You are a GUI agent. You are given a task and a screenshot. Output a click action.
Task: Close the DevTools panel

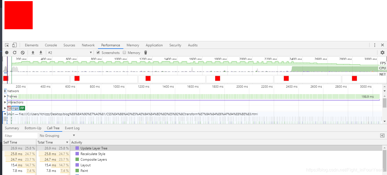click(x=382, y=45)
